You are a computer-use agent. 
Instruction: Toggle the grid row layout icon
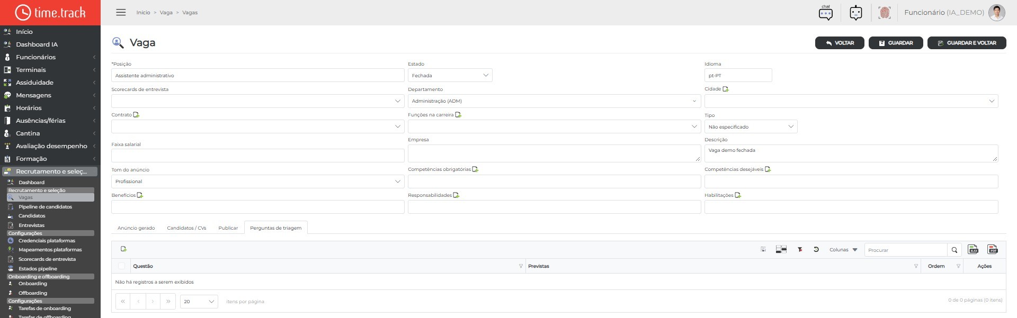(781, 249)
